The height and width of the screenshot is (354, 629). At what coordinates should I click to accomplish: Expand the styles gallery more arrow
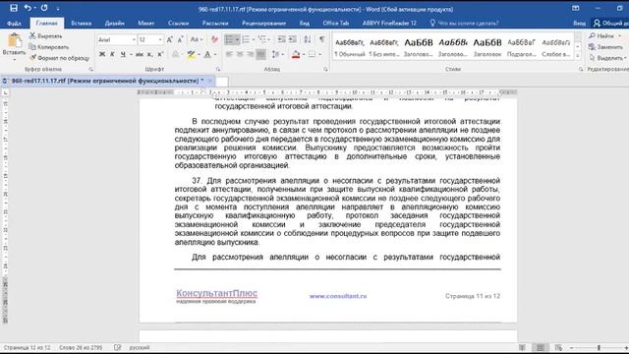[578, 56]
